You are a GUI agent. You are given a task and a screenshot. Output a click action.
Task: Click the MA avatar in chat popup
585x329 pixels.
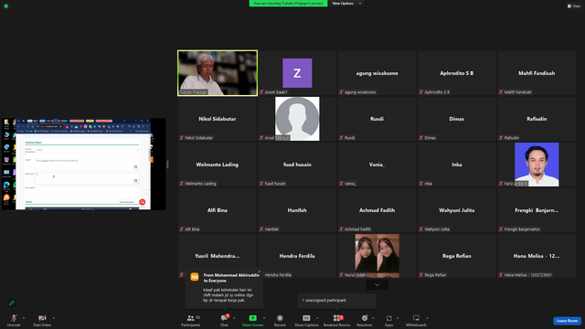pos(195,277)
